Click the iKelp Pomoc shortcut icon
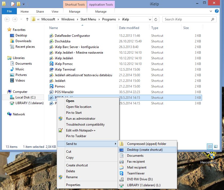This screenshot has height=190, width=224. coord(52,64)
